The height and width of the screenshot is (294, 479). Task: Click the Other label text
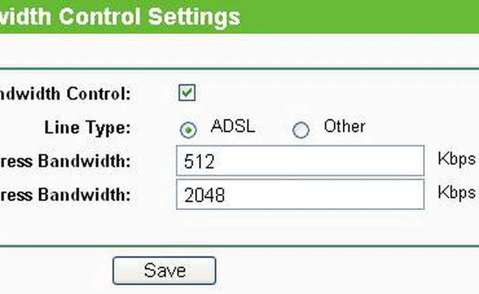pos(344,126)
